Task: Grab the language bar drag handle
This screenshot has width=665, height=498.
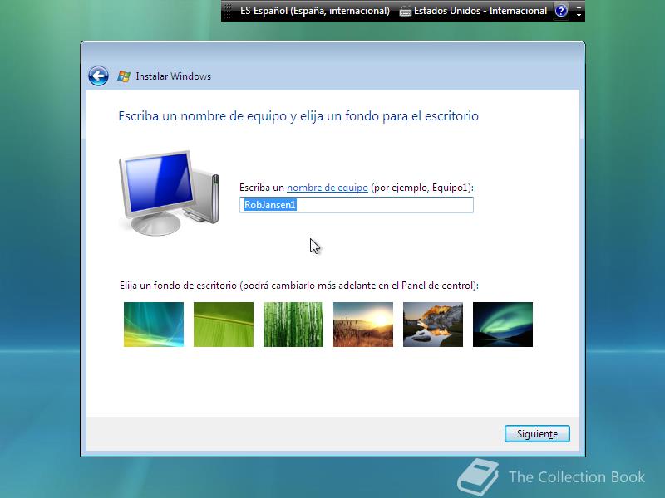Action: pos(228,11)
